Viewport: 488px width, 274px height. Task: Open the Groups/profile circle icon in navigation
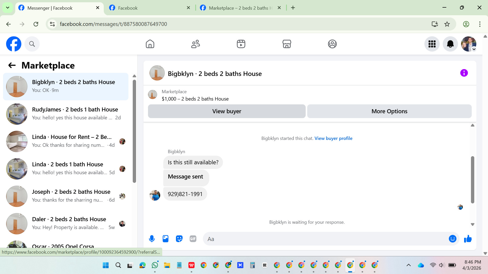click(x=332, y=44)
